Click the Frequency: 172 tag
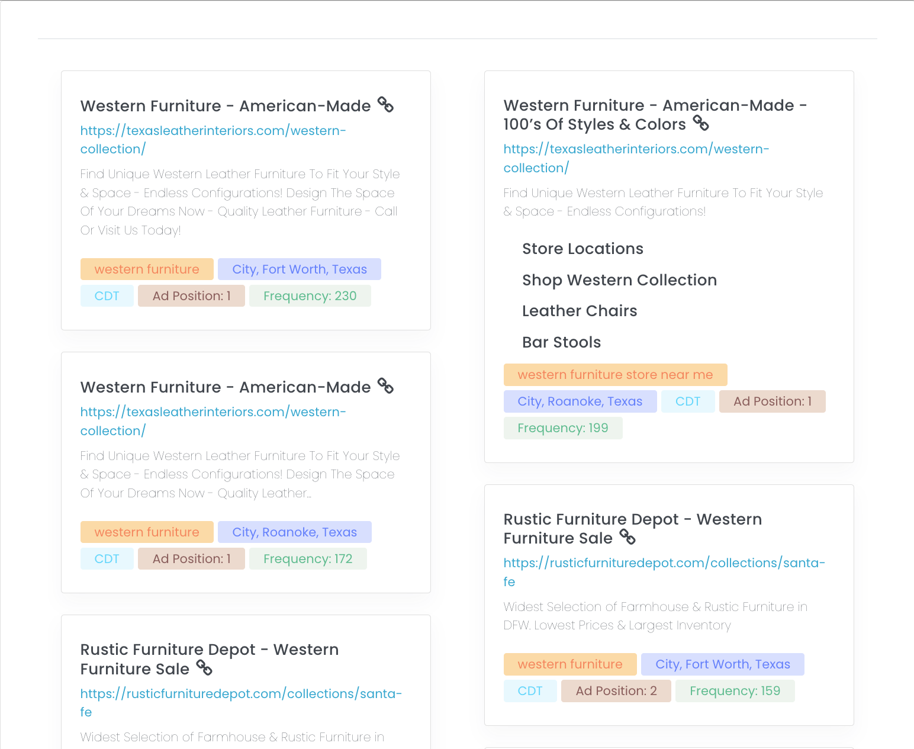The image size is (914, 749). tap(307, 559)
